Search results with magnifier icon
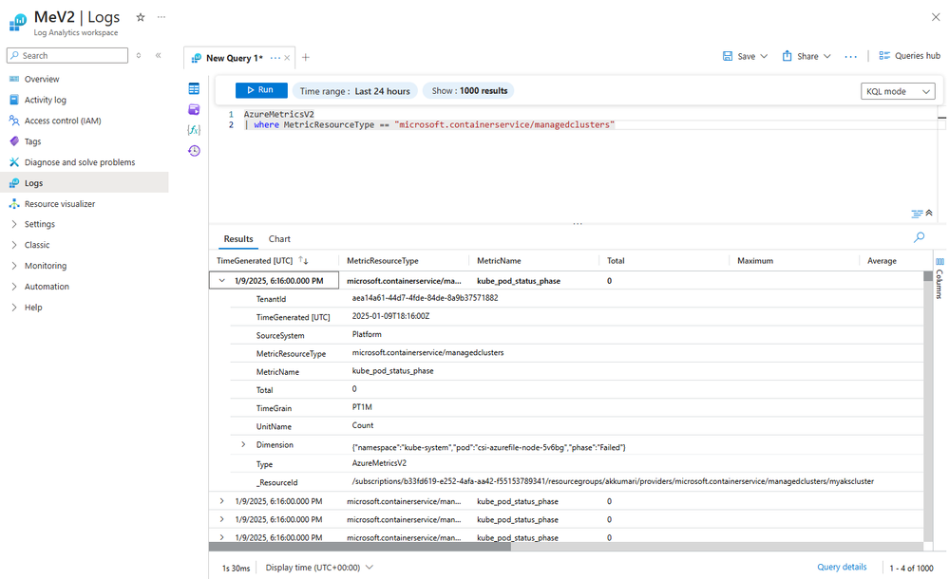The image size is (949, 579). coord(919,237)
